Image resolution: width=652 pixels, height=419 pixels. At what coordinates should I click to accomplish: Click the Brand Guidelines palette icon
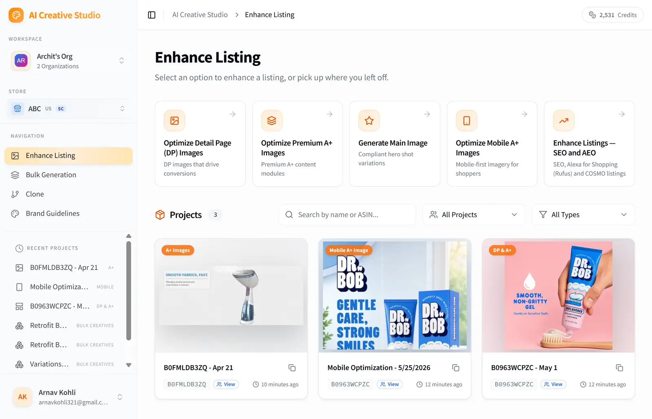pyautogui.click(x=15, y=214)
